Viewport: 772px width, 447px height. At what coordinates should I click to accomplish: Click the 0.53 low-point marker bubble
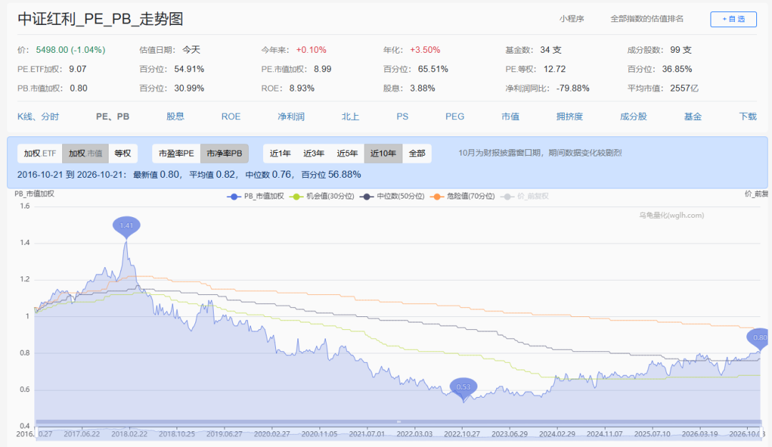coord(463,388)
